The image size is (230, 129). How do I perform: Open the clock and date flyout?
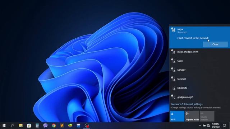pyautogui.click(x=216, y=125)
